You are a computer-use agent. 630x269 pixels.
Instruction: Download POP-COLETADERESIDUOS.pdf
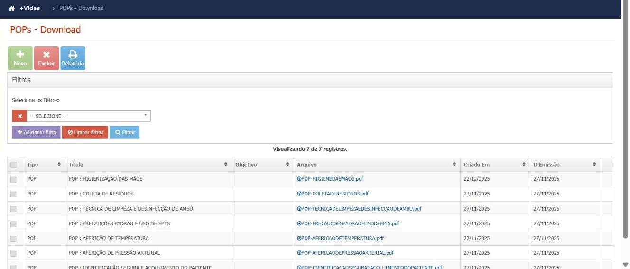point(333,194)
